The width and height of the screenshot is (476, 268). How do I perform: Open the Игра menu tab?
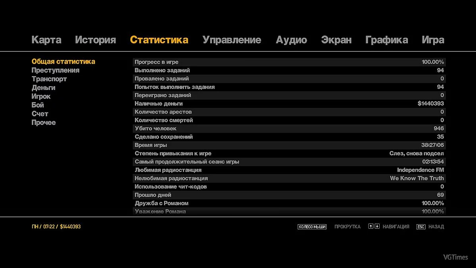pyautogui.click(x=434, y=40)
